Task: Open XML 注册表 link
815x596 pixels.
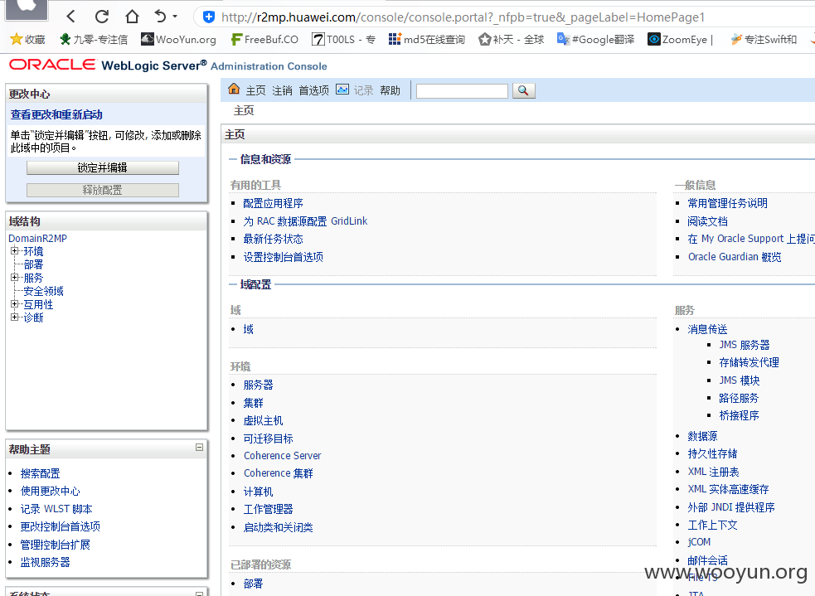Action: click(713, 472)
